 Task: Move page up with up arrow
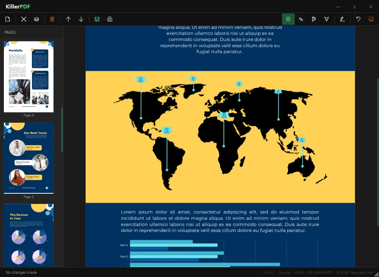[68, 19]
